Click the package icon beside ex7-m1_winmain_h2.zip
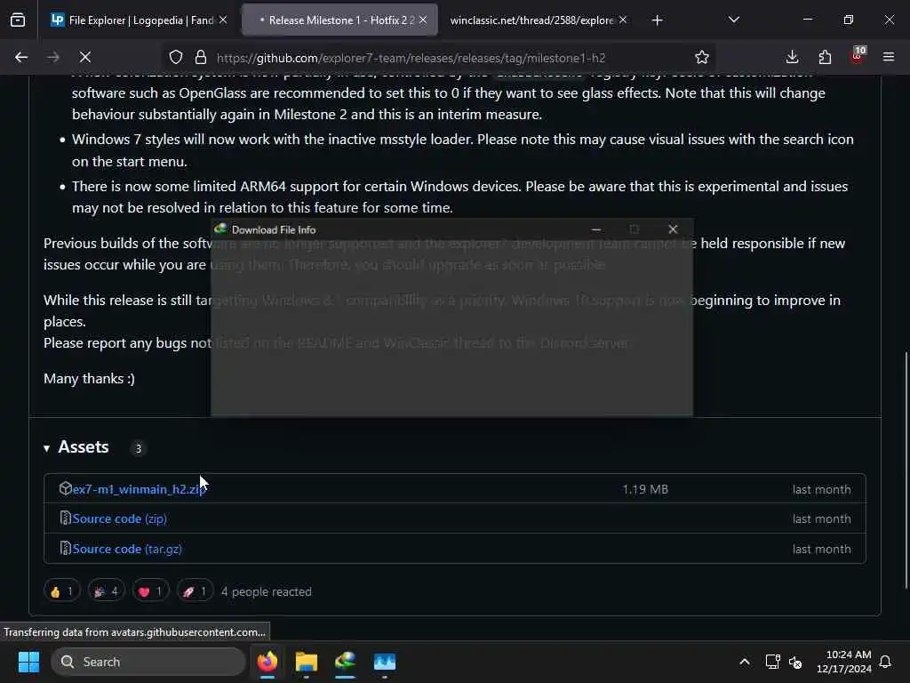 click(x=65, y=488)
